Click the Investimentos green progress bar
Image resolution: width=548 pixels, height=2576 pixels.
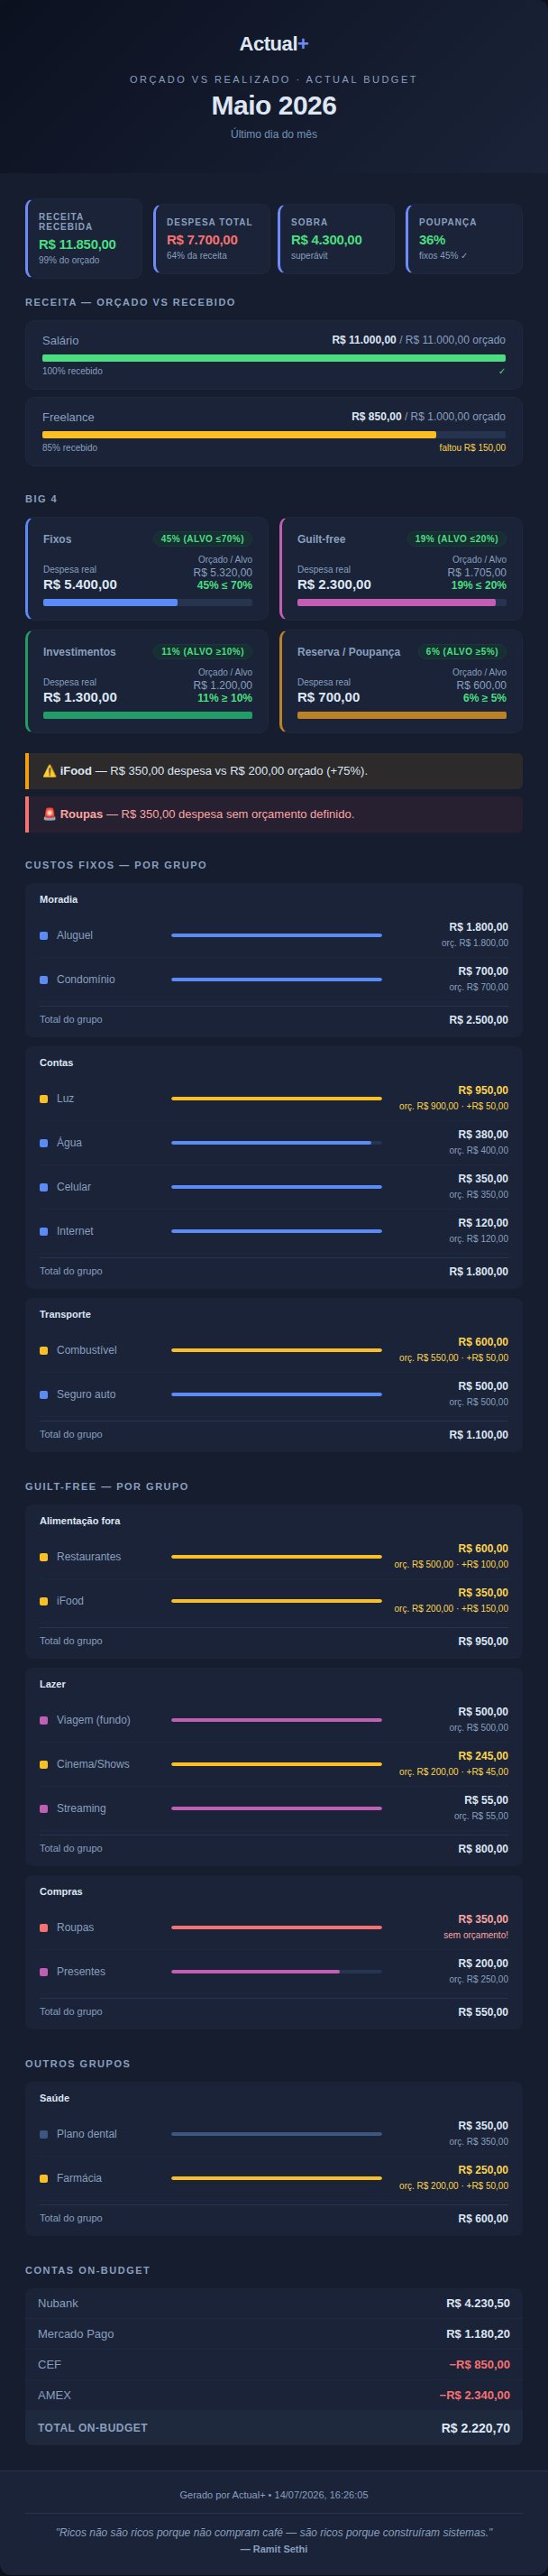(x=147, y=715)
